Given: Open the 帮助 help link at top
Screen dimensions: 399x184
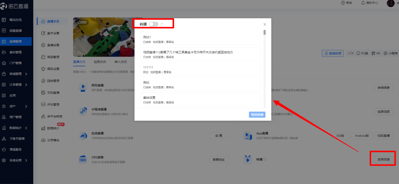Looking at the screenshot, I should point(347,3).
